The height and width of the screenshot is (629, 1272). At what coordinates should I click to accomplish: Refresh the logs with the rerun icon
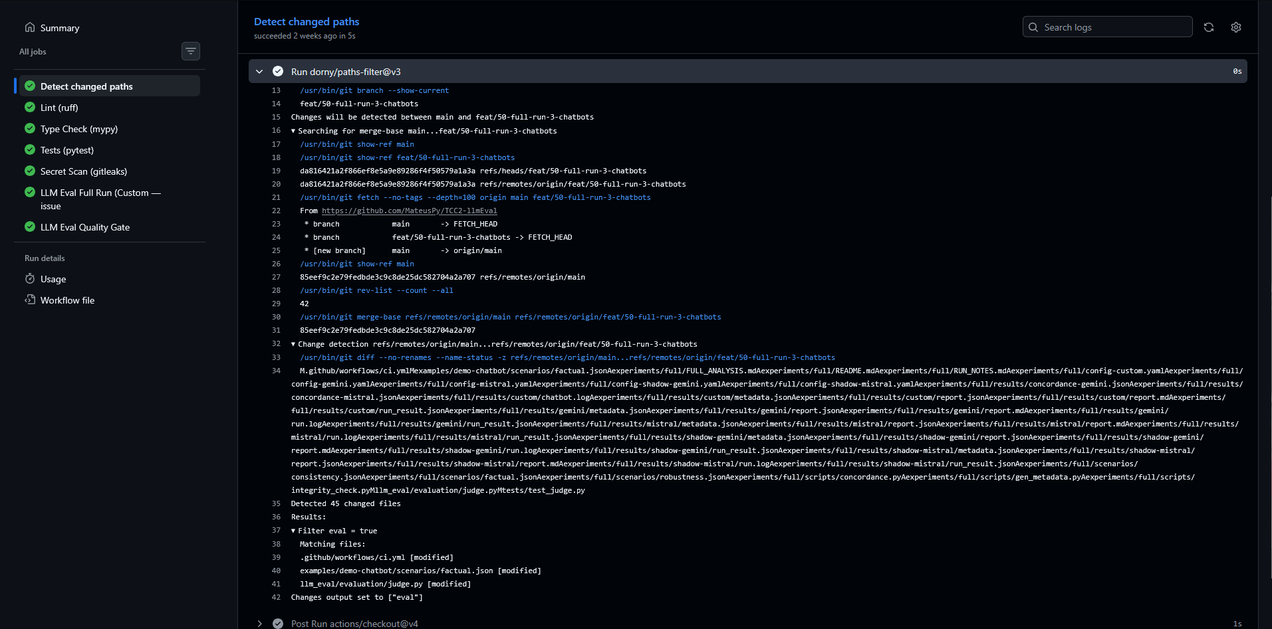click(x=1209, y=27)
